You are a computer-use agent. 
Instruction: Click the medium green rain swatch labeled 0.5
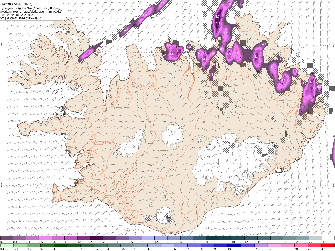pos(33,245)
